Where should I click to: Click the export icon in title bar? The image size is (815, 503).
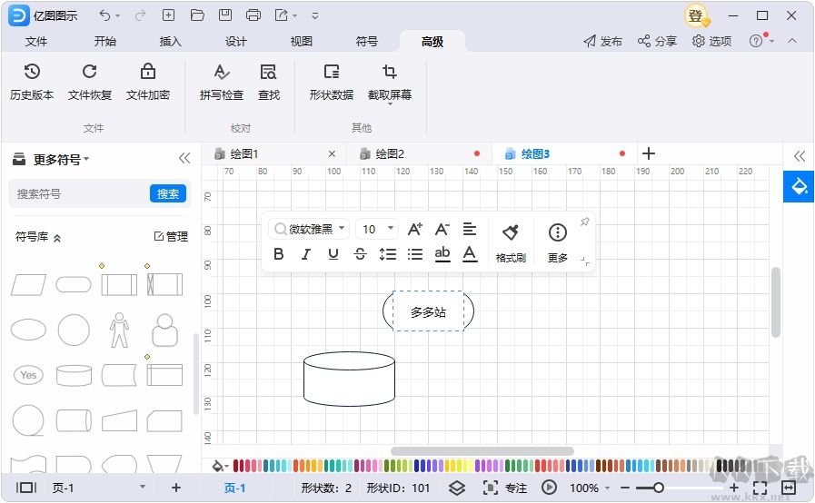click(x=281, y=15)
